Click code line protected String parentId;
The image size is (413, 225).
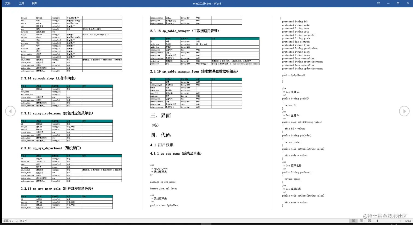coord(299,35)
